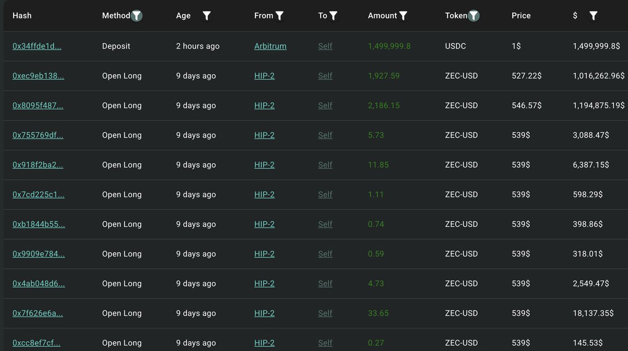
Task: Open the Token column filter icon
Action: pyautogui.click(x=474, y=16)
